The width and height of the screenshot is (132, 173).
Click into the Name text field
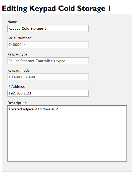(48, 28)
